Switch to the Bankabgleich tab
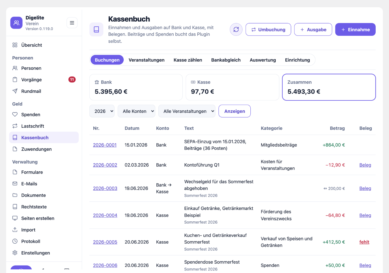The image size is (389, 273). point(226,60)
